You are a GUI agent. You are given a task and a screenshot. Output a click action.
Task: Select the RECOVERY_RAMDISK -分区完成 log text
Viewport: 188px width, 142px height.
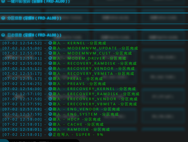(102, 64)
